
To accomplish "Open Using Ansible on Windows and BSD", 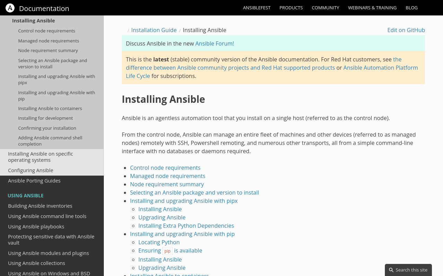I will [49, 273].
